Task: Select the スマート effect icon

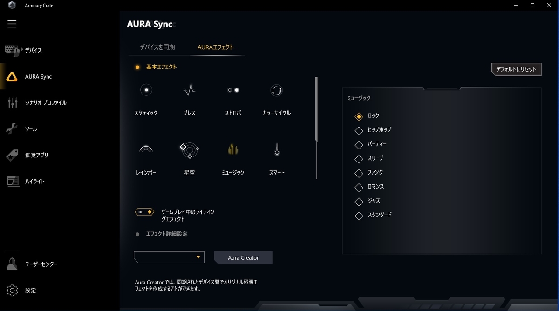Action: coord(276,149)
